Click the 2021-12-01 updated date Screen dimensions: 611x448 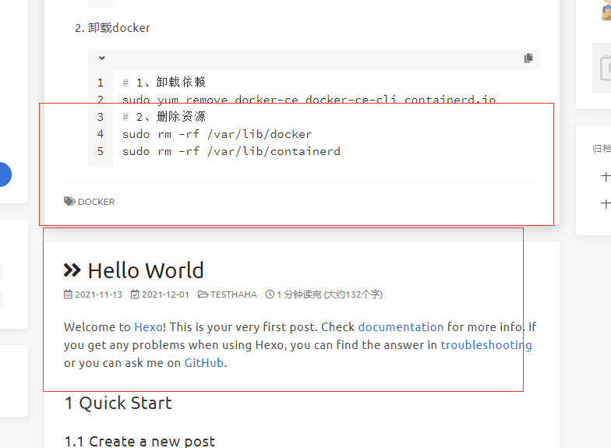click(x=165, y=295)
